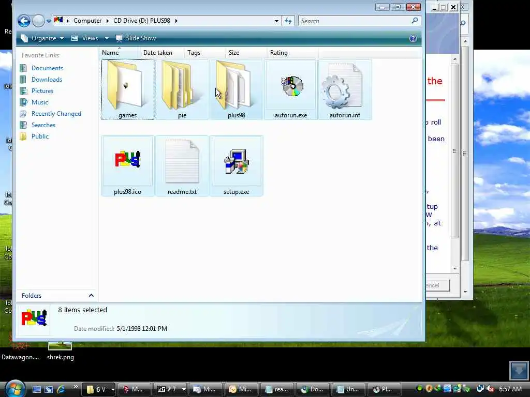Click the Forward navigation arrow button

point(38,21)
